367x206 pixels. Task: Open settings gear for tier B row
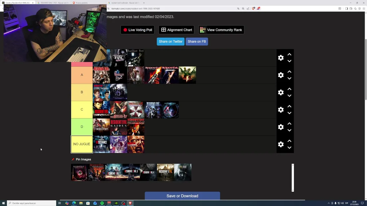coord(281,92)
